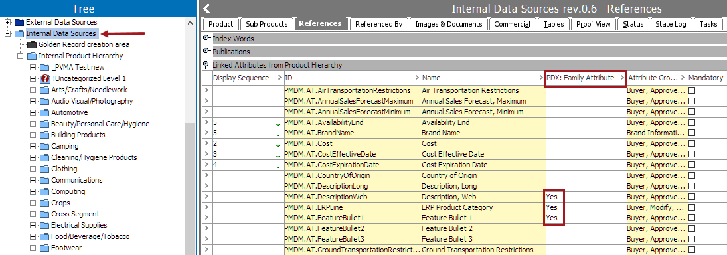This screenshot has height=255, width=727.
Task: Switch to the Referenced By tab
Action: 379,24
